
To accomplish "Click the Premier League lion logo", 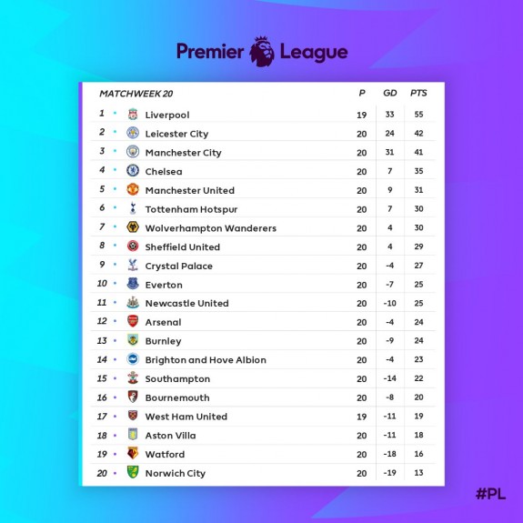I will [x=262, y=52].
